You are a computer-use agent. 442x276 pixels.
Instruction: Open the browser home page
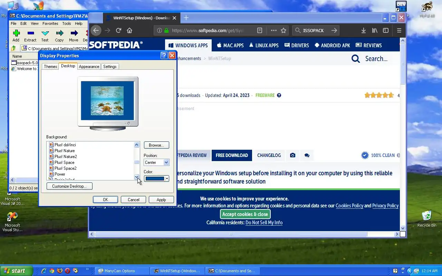pos(129,30)
